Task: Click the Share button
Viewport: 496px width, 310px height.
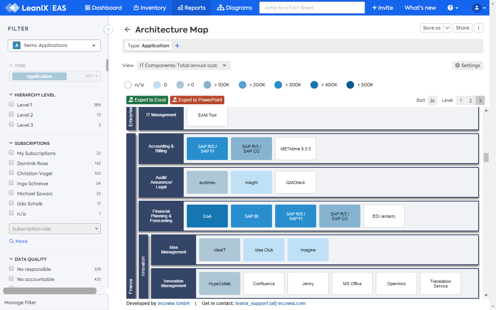Action: point(463,28)
